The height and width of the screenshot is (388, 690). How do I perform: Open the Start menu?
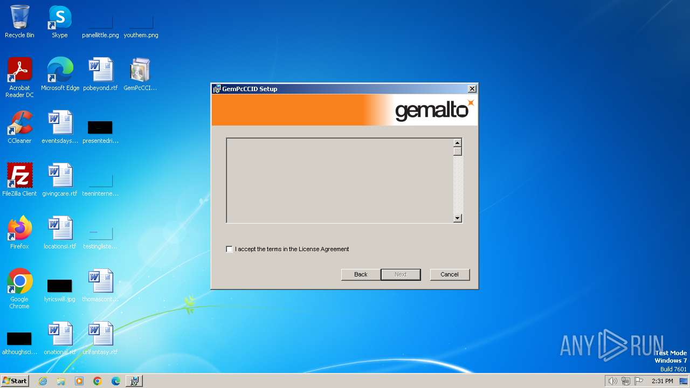(x=15, y=381)
